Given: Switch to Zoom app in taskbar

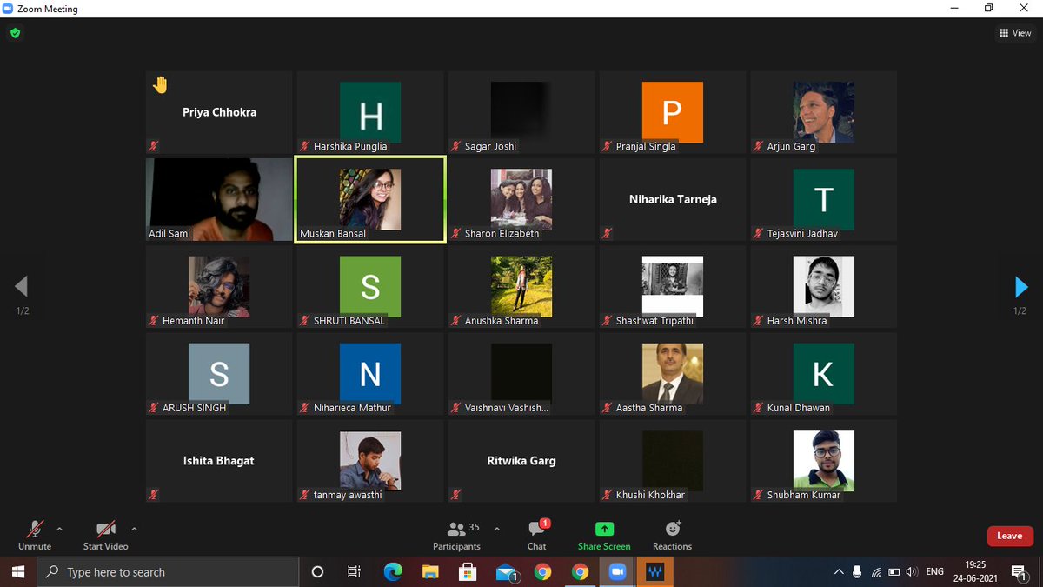Looking at the screenshot, I should point(618,571).
